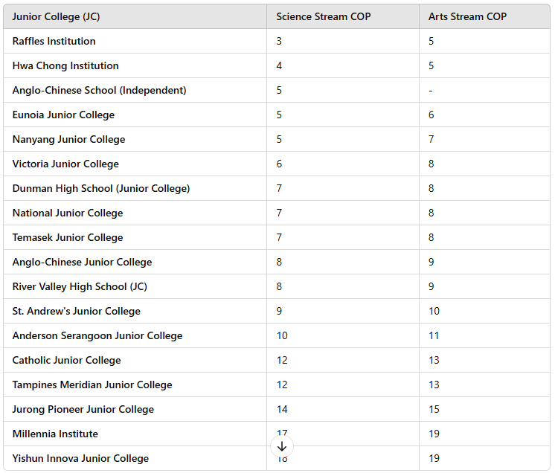Click the Eunoia Junior College name
This screenshot has width=555, height=473.
click(x=63, y=115)
